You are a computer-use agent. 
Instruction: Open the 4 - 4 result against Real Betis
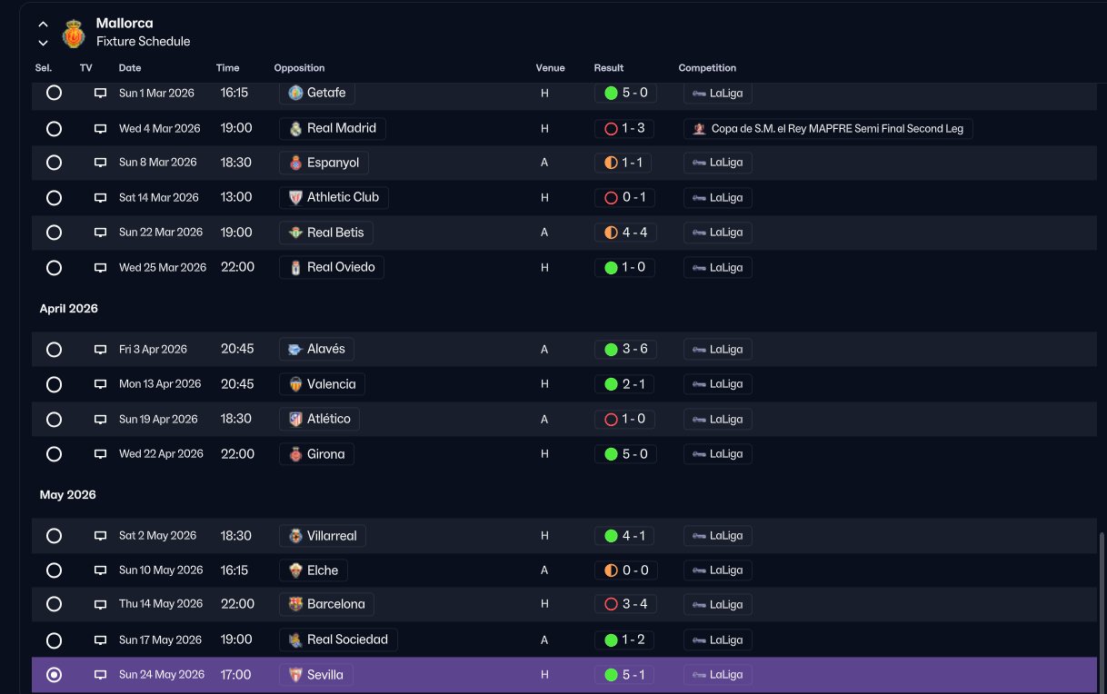pyautogui.click(x=634, y=233)
